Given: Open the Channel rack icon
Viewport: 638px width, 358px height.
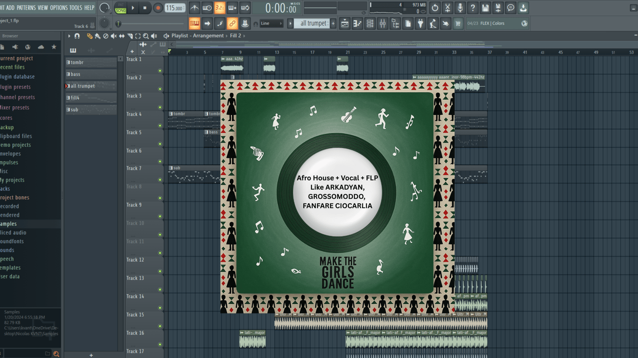Looking at the screenshot, I should 370,24.
